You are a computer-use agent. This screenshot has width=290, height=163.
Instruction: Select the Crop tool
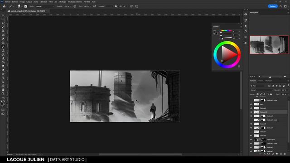[3, 31]
